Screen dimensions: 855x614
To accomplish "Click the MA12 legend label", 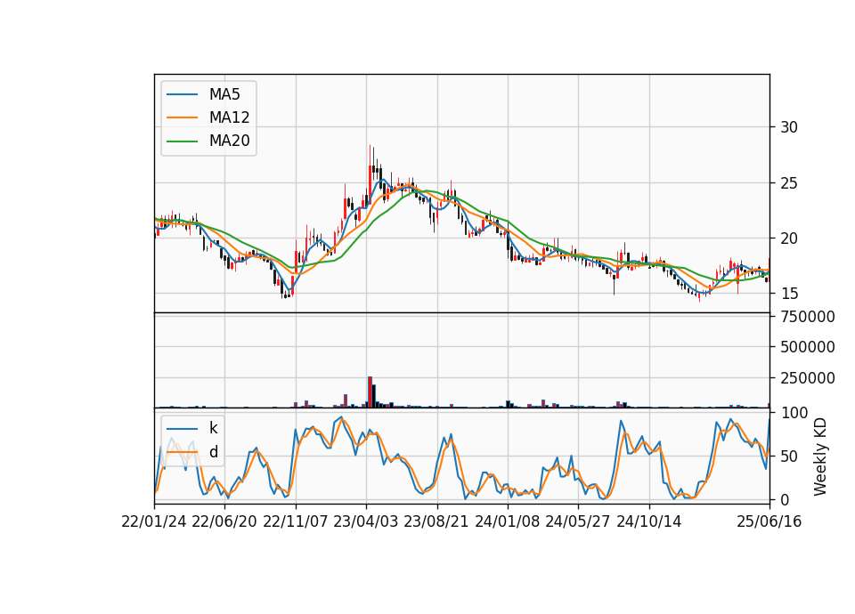I will [229, 117].
